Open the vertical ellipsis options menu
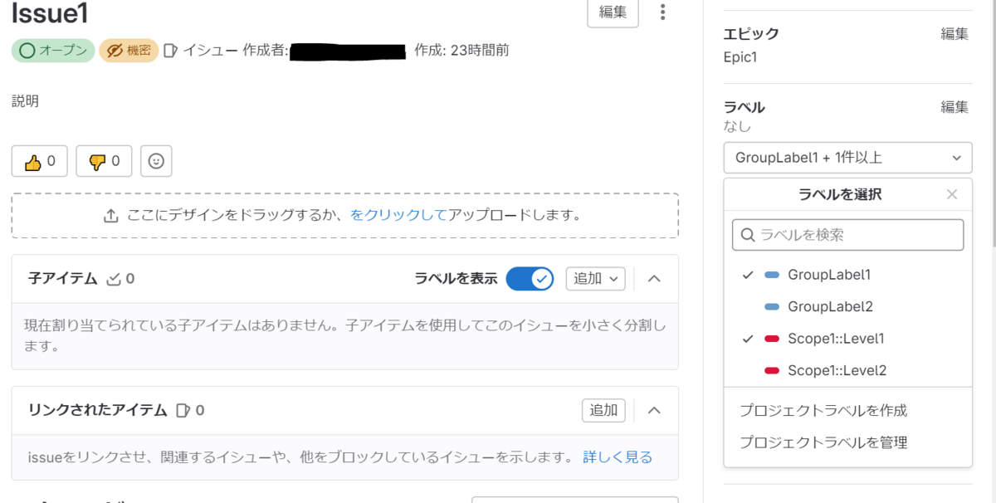Viewport: 996px width, 503px height. click(x=662, y=12)
